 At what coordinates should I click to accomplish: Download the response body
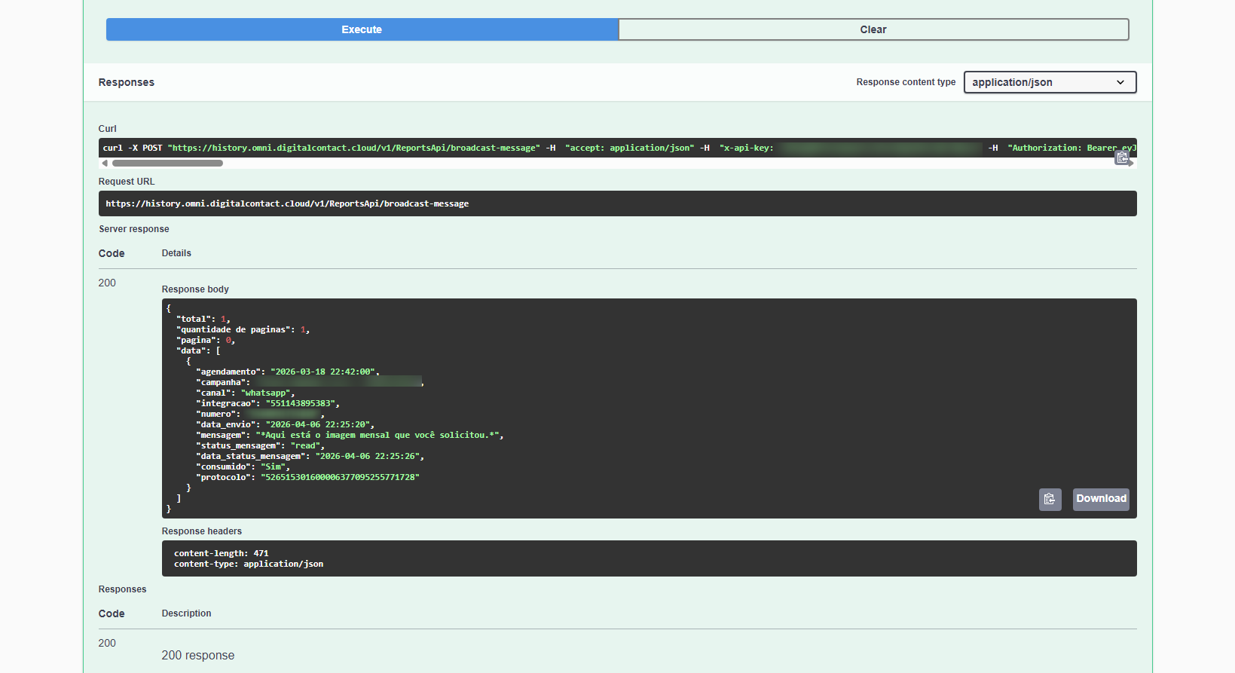point(1101,499)
